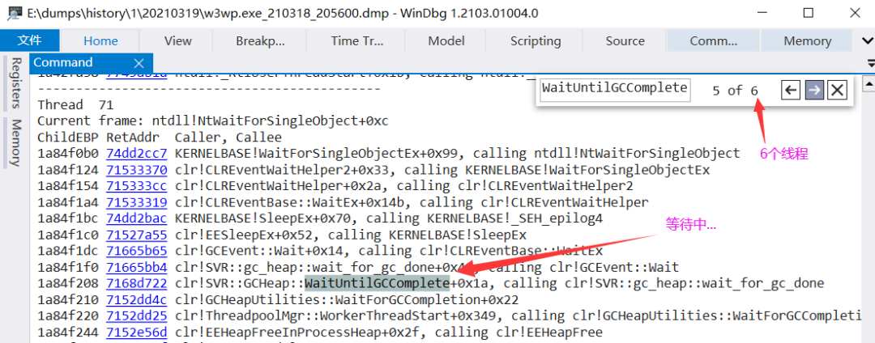Click the scrollbar up arrow
The height and width of the screenshot is (343, 875).
tap(869, 85)
